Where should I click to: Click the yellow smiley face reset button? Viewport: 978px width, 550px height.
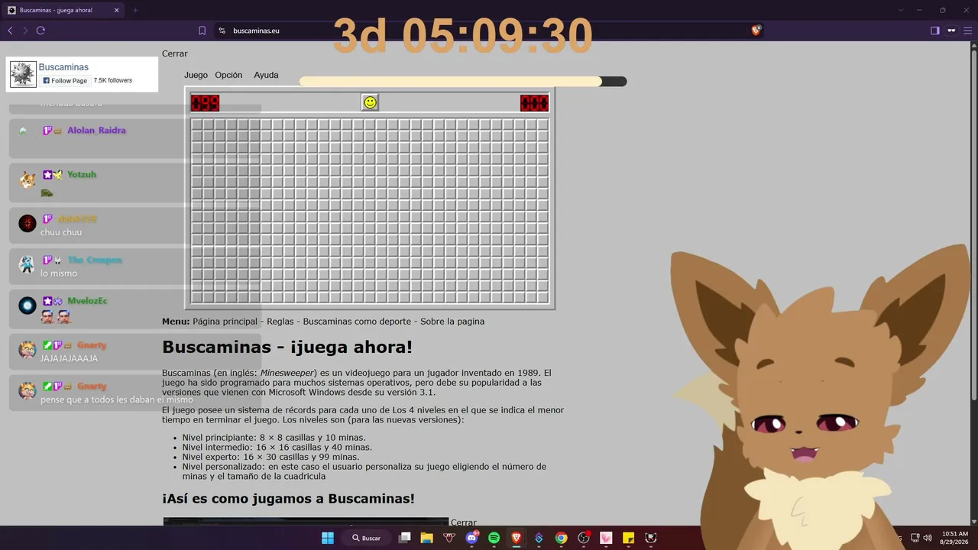[x=370, y=102]
